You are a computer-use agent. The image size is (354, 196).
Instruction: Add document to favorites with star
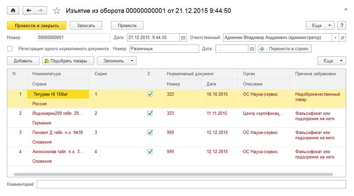[x=57, y=11]
